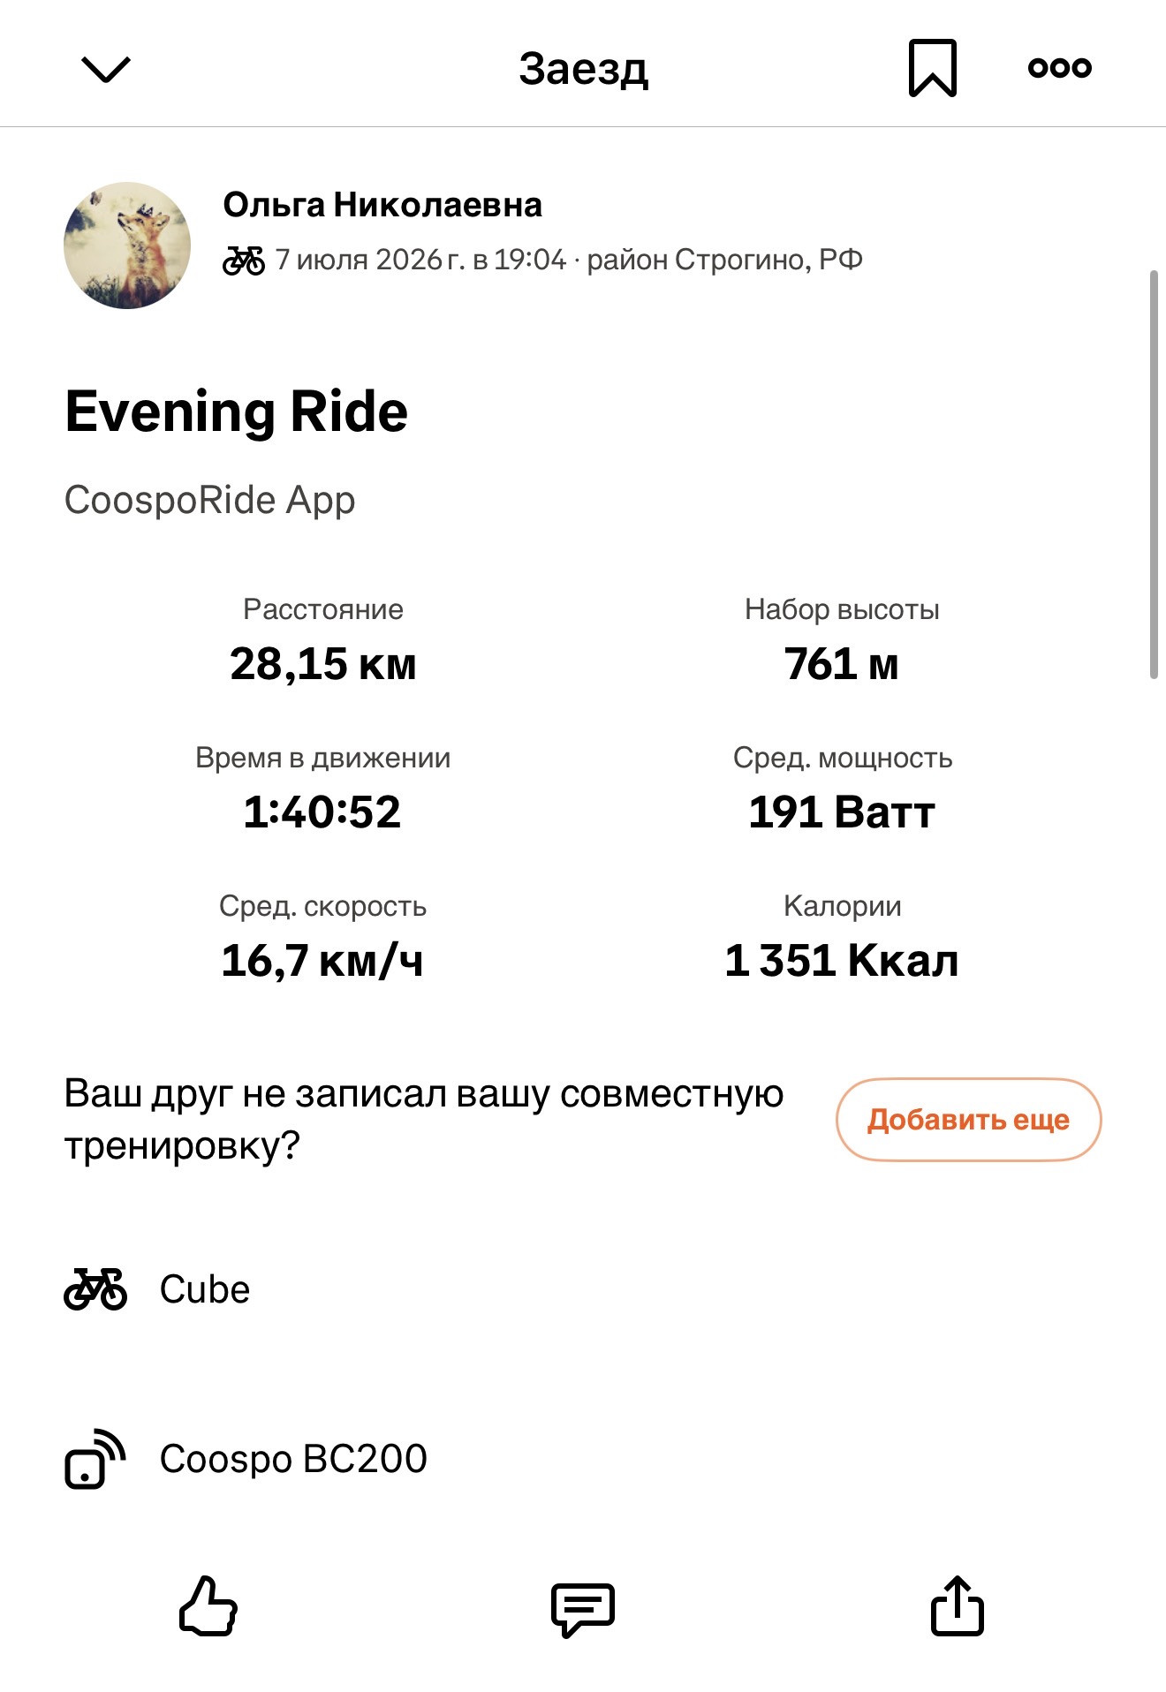Tap the 16,7 км/ч average speed stat
Screen dimensions: 1166x1692
coord(323,960)
